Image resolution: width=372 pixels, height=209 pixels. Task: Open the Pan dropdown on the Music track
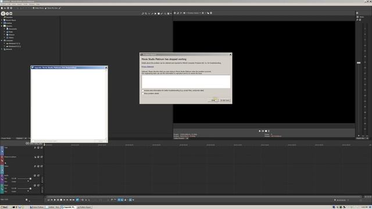pos(28,191)
